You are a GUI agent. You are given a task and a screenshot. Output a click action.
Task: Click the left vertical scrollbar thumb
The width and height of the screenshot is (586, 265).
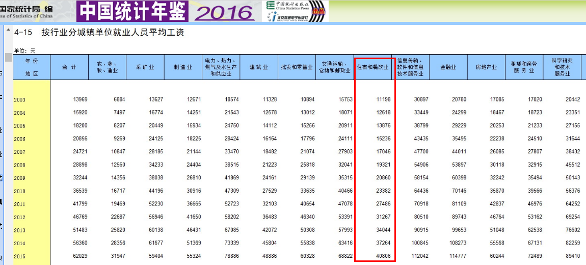point(8,57)
